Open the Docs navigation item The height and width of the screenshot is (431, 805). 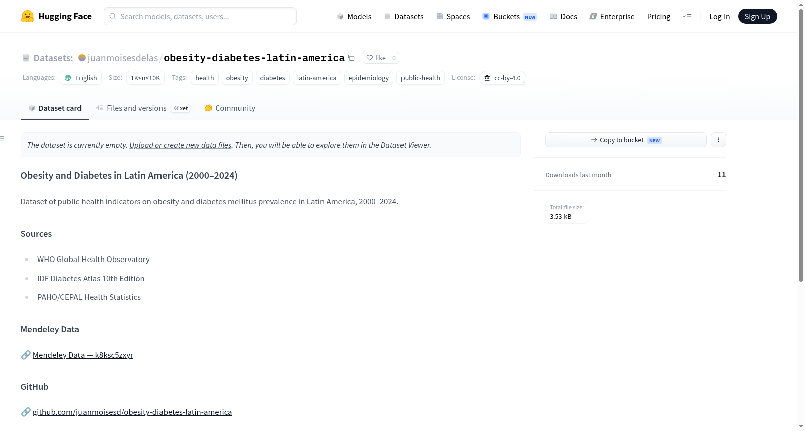point(563,16)
